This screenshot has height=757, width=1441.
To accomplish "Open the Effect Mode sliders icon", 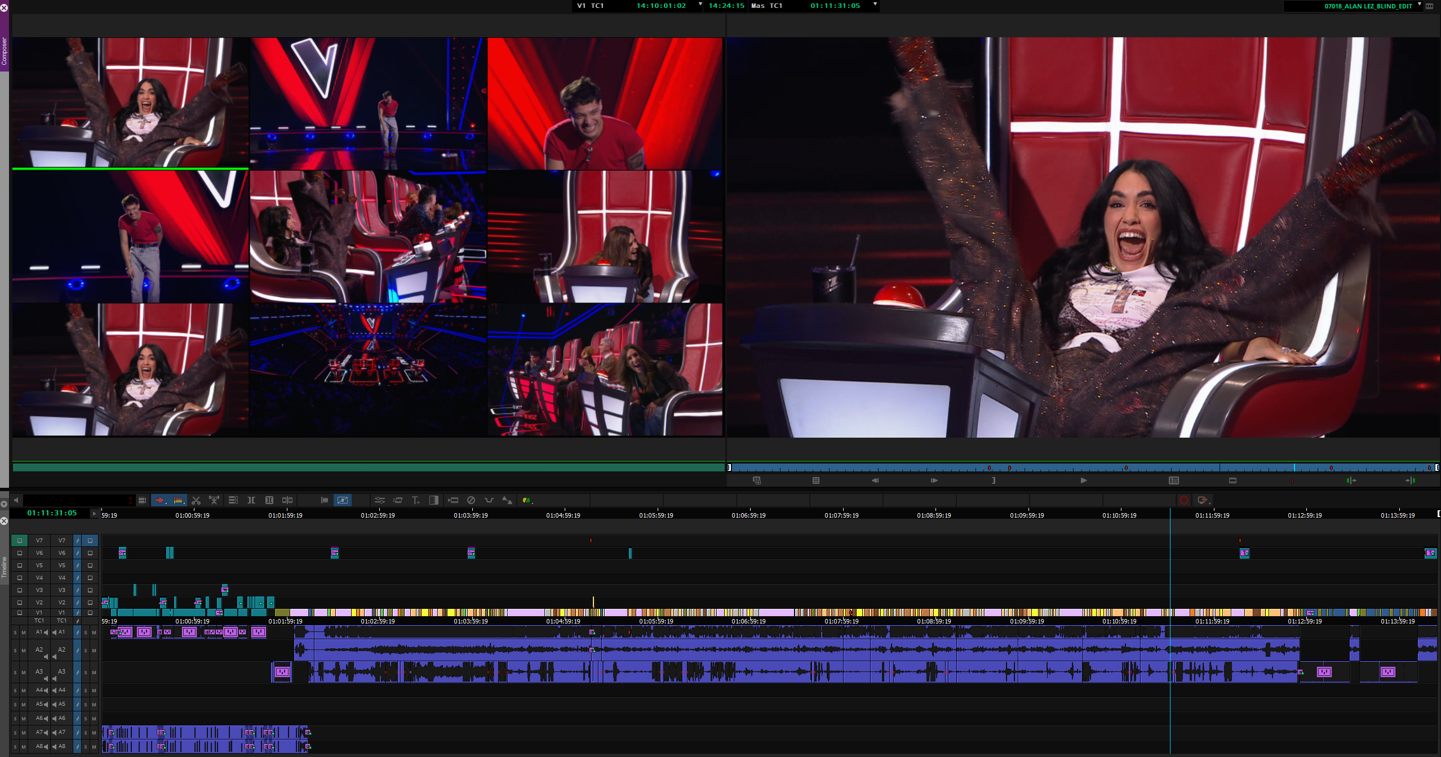I will 380,500.
